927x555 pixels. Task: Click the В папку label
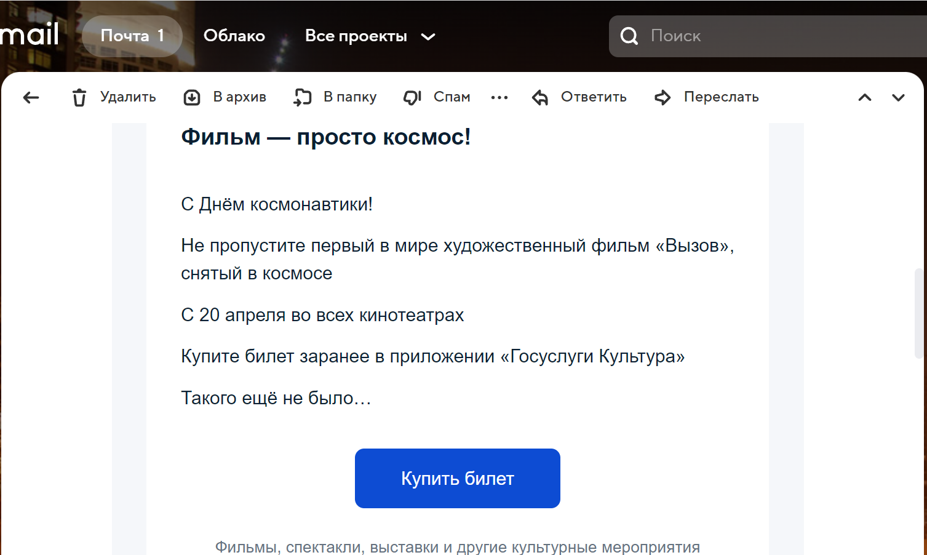350,97
